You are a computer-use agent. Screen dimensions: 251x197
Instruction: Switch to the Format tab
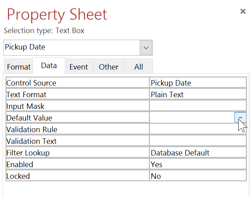(19, 67)
